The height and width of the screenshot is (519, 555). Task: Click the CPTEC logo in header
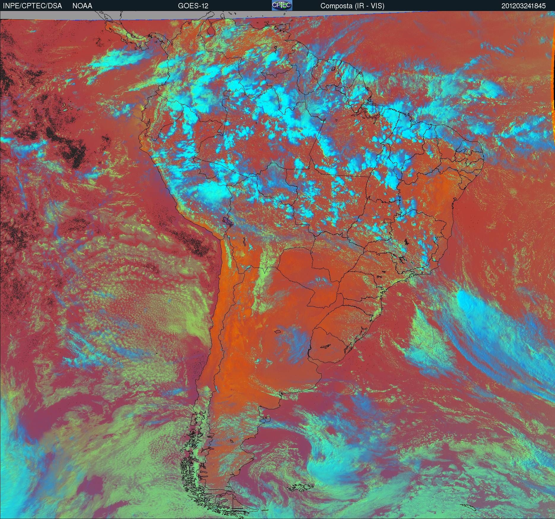click(x=282, y=5)
